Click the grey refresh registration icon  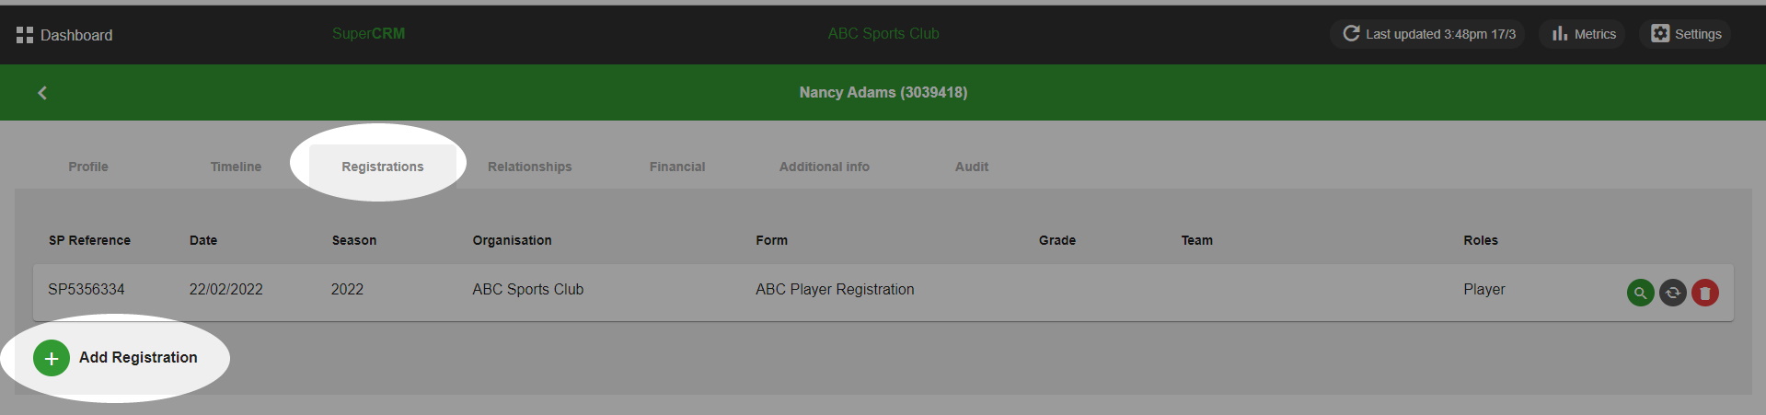pyautogui.click(x=1672, y=293)
